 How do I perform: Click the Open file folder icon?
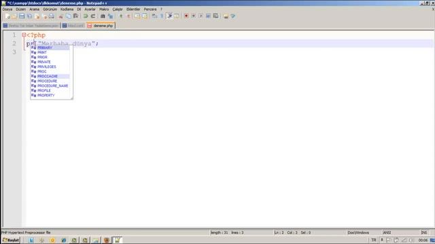(x=14, y=16)
